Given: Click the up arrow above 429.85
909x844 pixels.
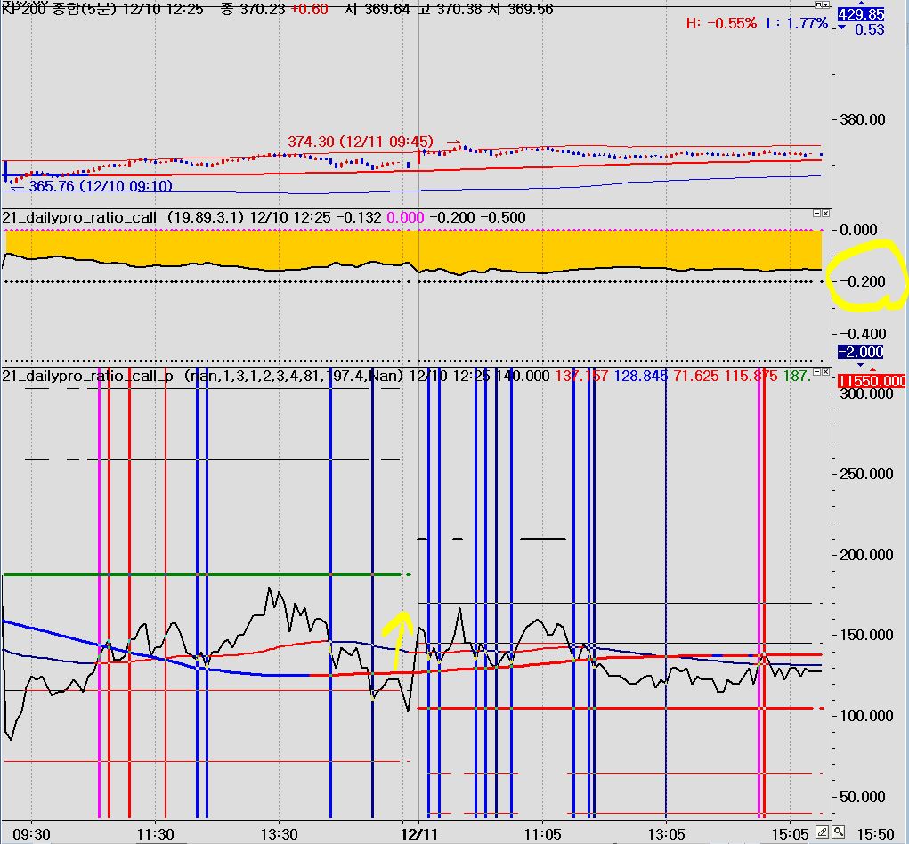Looking at the screenshot, I should pyautogui.click(x=861, y=4).
